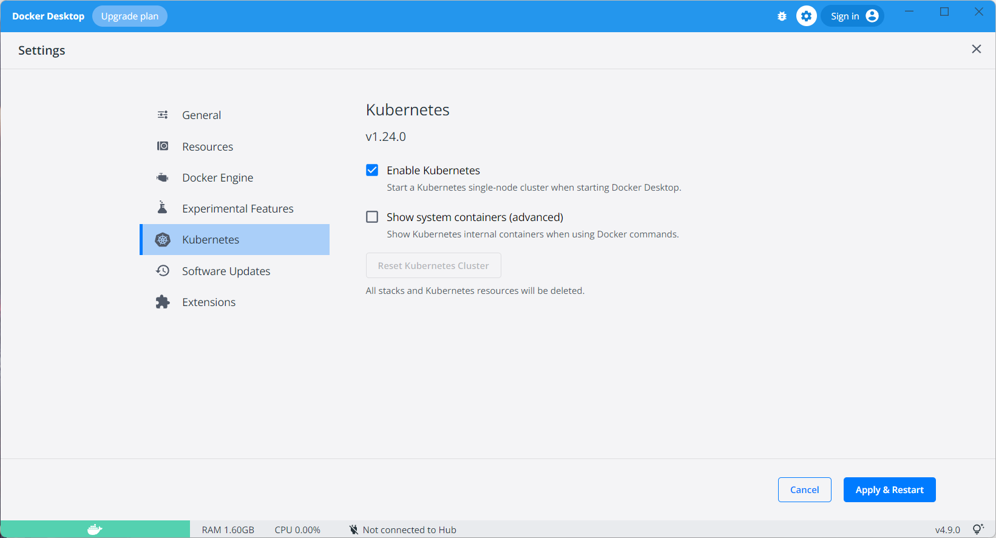The height and width of the screenshot is (538, 996).
Task: Click the Upgrade plan button
Action: click(130, 16)
